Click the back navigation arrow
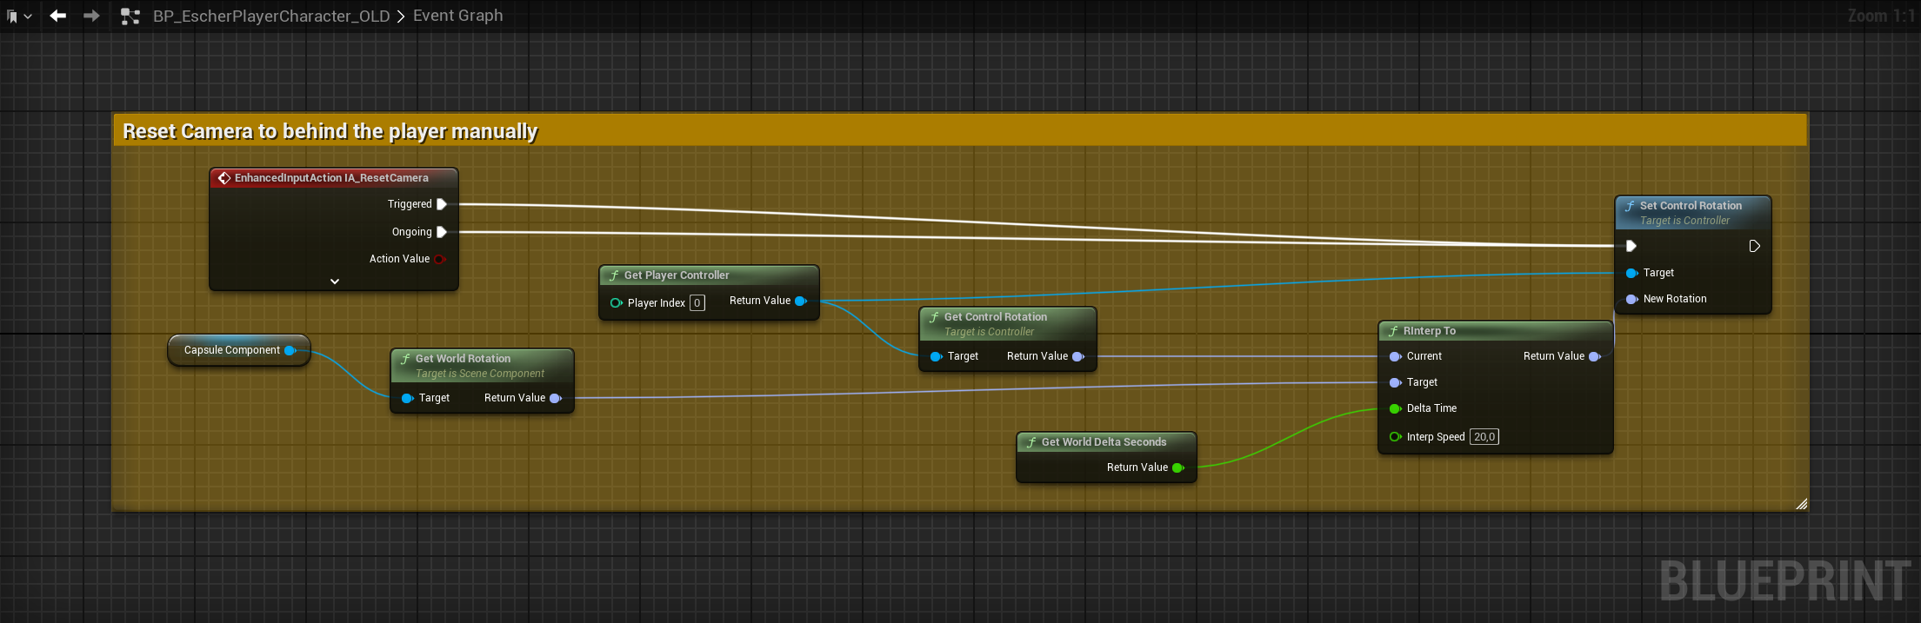This screenshot has height=623, width=1921. [58, 16]
